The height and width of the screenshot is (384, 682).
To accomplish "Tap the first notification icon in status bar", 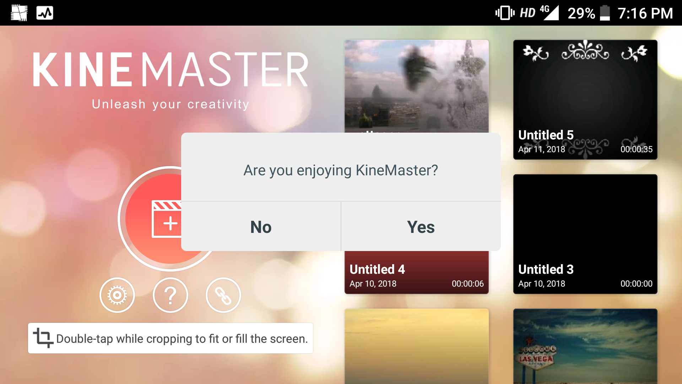I will (x=19, y=13).
